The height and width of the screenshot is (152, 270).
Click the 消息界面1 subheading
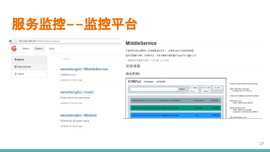pyautogui.click(x=133, y=74)
